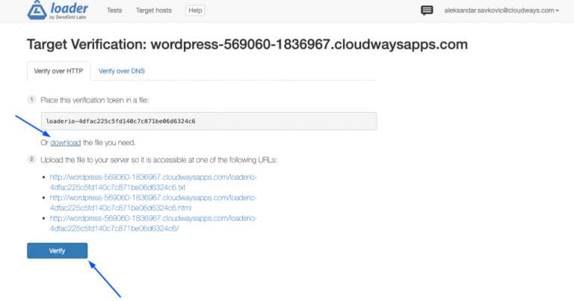Click the Help button in navbar

tap(195, 10)
